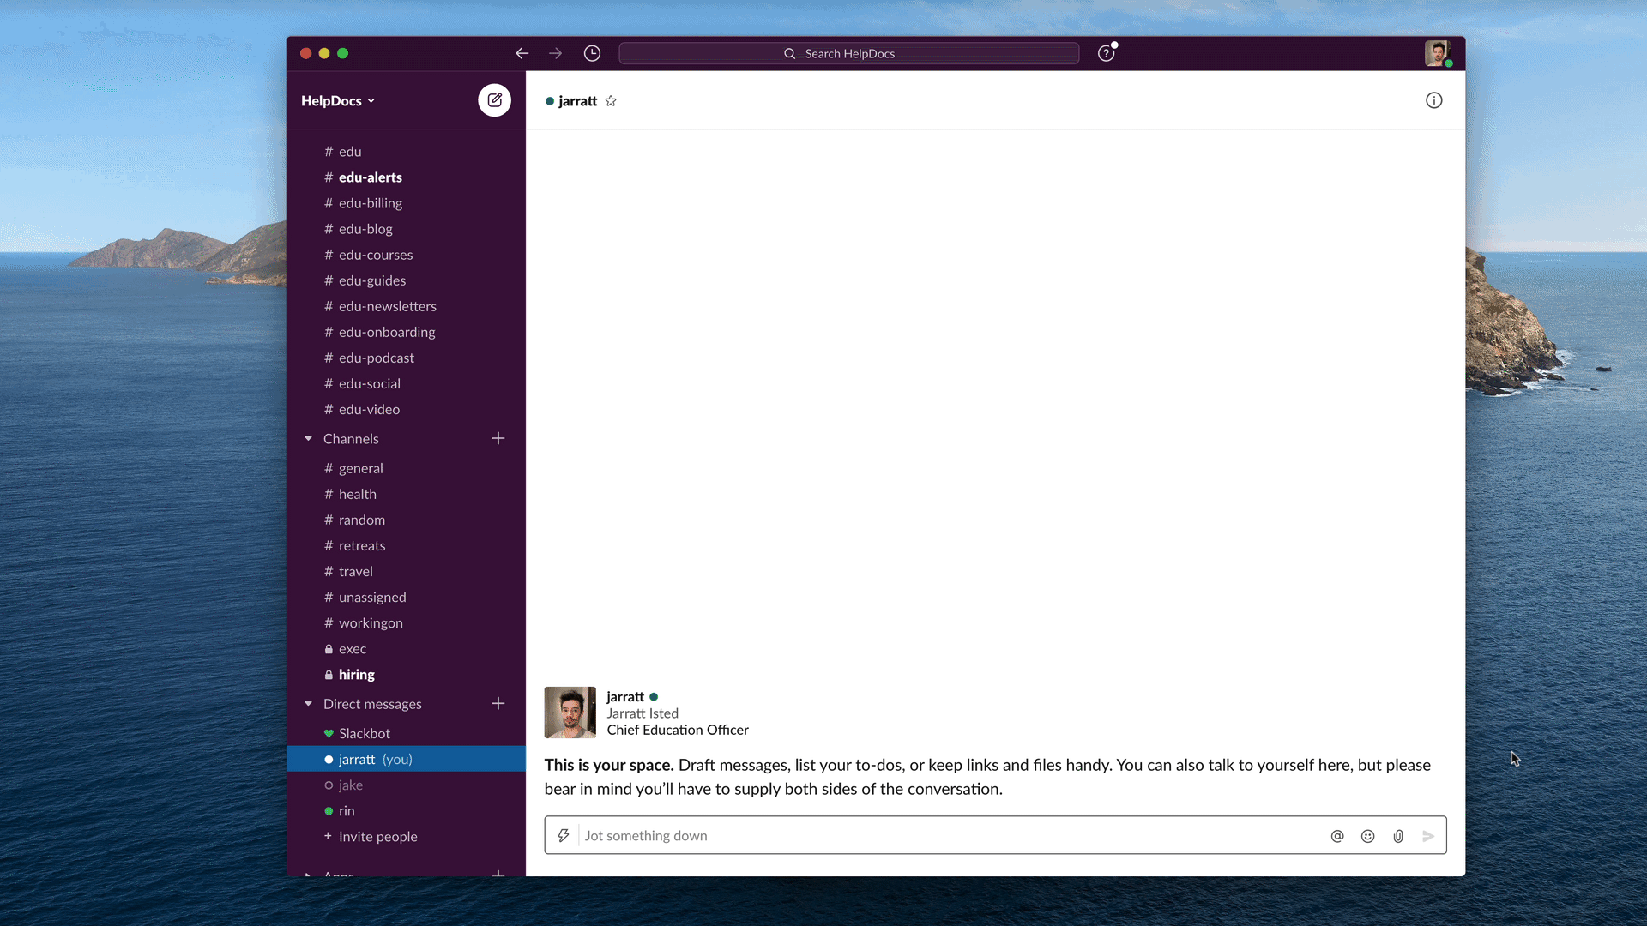Open the help question mark icon
Viewport: 1647px width, 926px height.
click(1107, 53)
